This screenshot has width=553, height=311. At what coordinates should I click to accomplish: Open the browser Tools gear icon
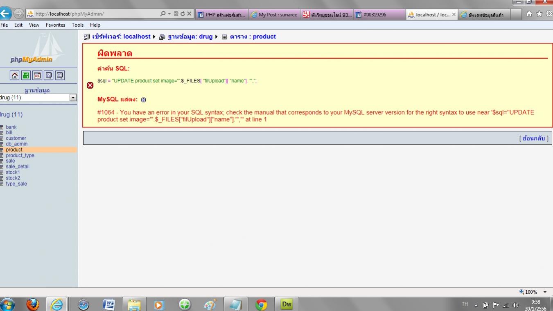click(549, 14)
